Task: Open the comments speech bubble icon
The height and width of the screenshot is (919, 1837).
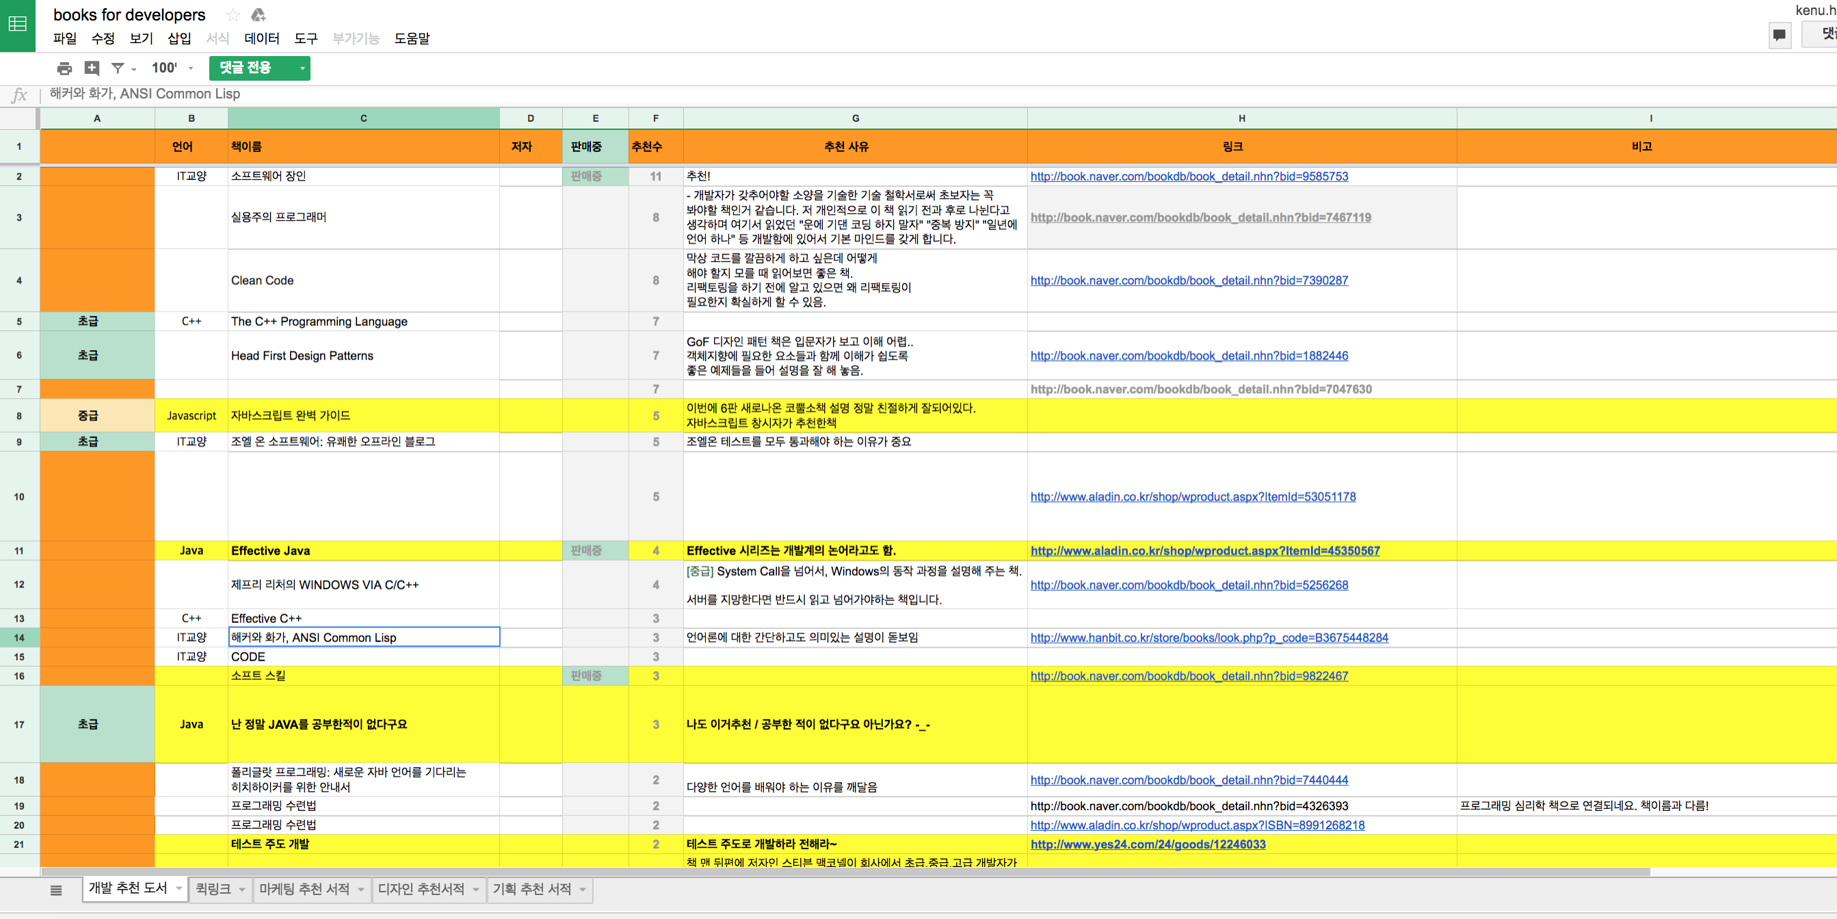Action: pyautogui.click(x=1780, y=34)
